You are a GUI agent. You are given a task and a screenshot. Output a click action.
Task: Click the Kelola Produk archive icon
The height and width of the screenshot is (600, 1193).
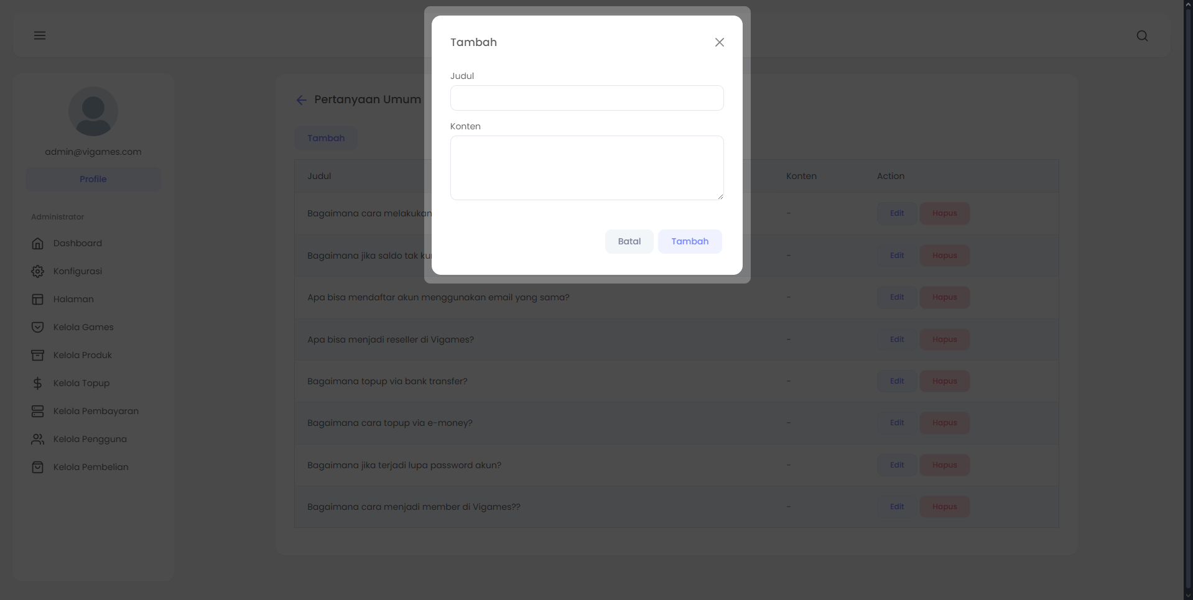[x=38, y=355]
